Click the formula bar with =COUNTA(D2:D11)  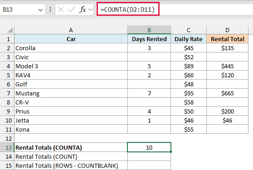click(x=175, y=9)
